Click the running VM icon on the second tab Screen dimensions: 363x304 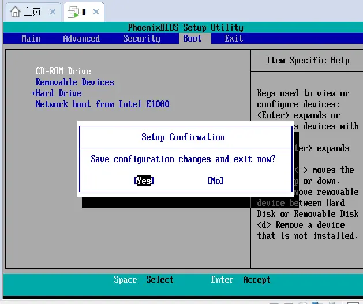pyautogui.click(x=73, y=12)
